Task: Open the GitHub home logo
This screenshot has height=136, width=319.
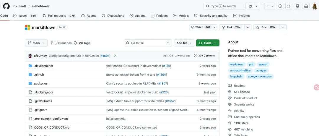Action: [6, 6]
